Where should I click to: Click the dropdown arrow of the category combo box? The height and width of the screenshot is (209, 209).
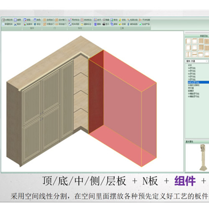tap(206, 61)
